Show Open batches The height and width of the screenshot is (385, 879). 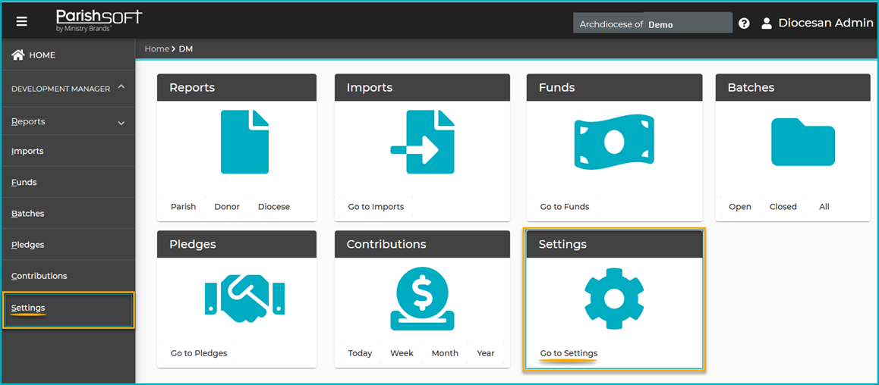coord(740,207)
